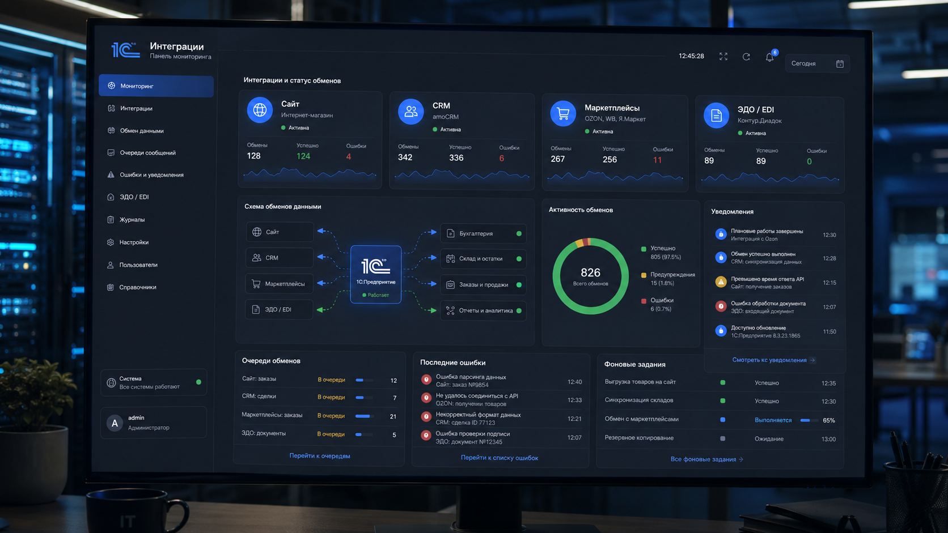This screenshot has width=948, height=533.
Task: Click the Настройки gear icon in sidebar
Action: 111,242
